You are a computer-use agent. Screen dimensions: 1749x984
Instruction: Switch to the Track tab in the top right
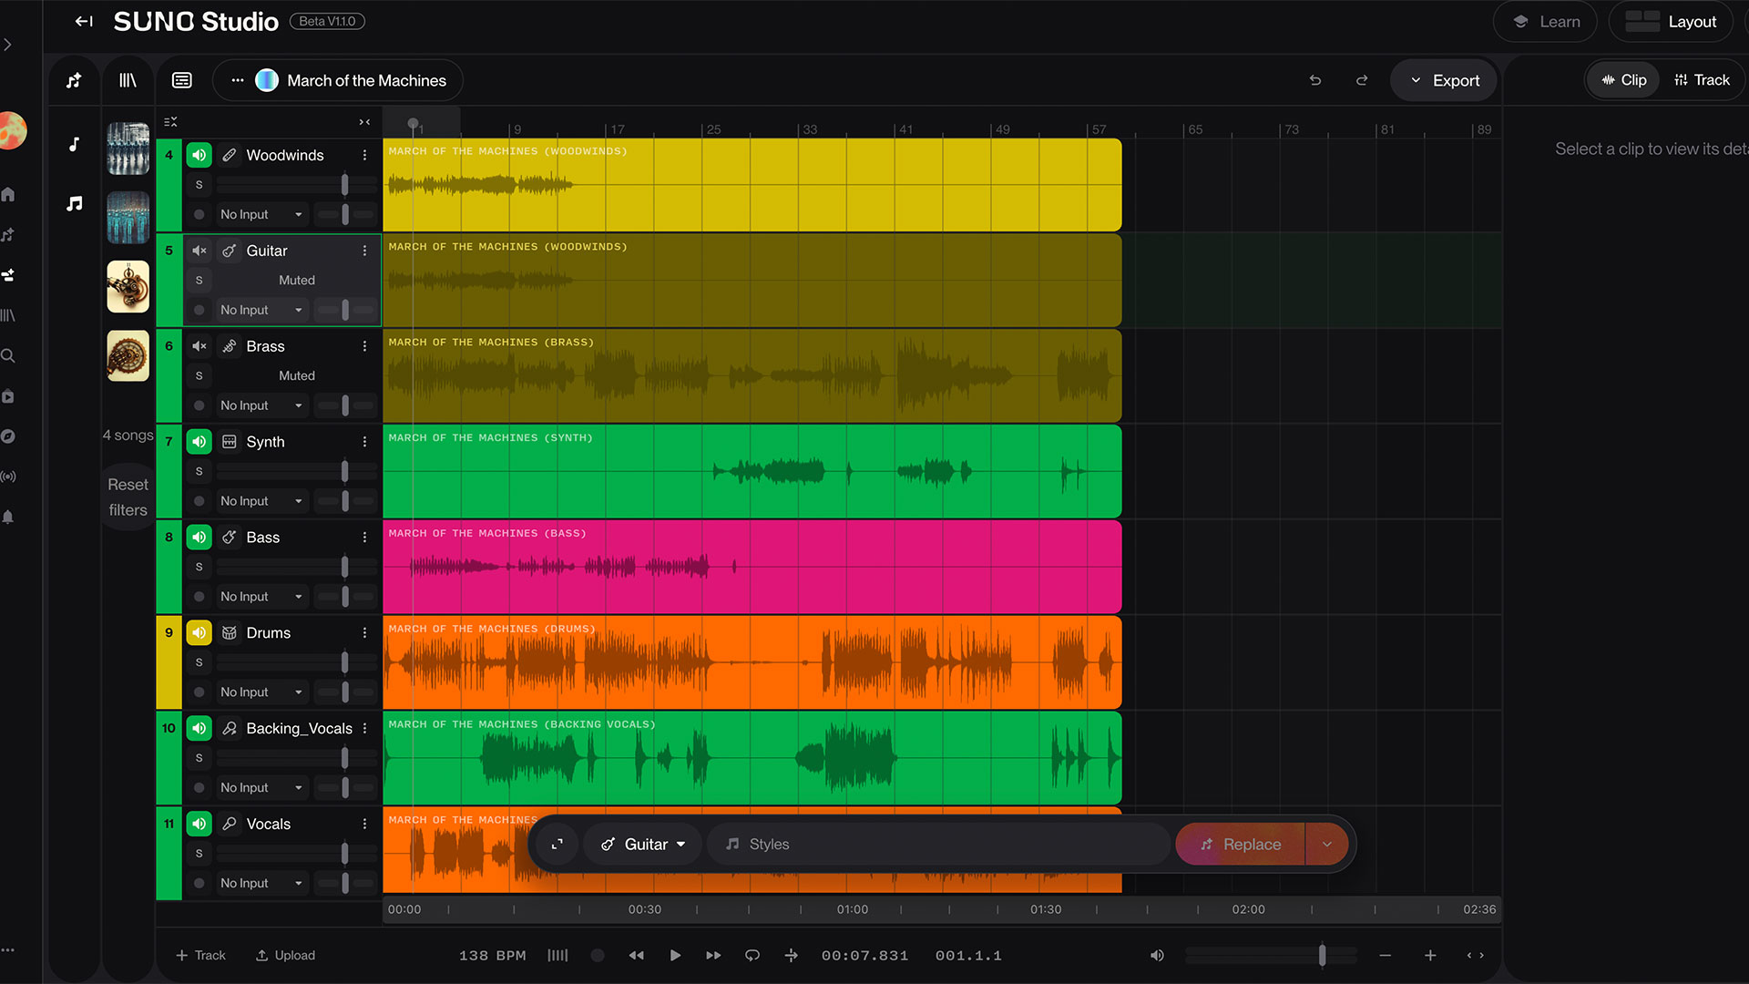(x=1702, y=79)
